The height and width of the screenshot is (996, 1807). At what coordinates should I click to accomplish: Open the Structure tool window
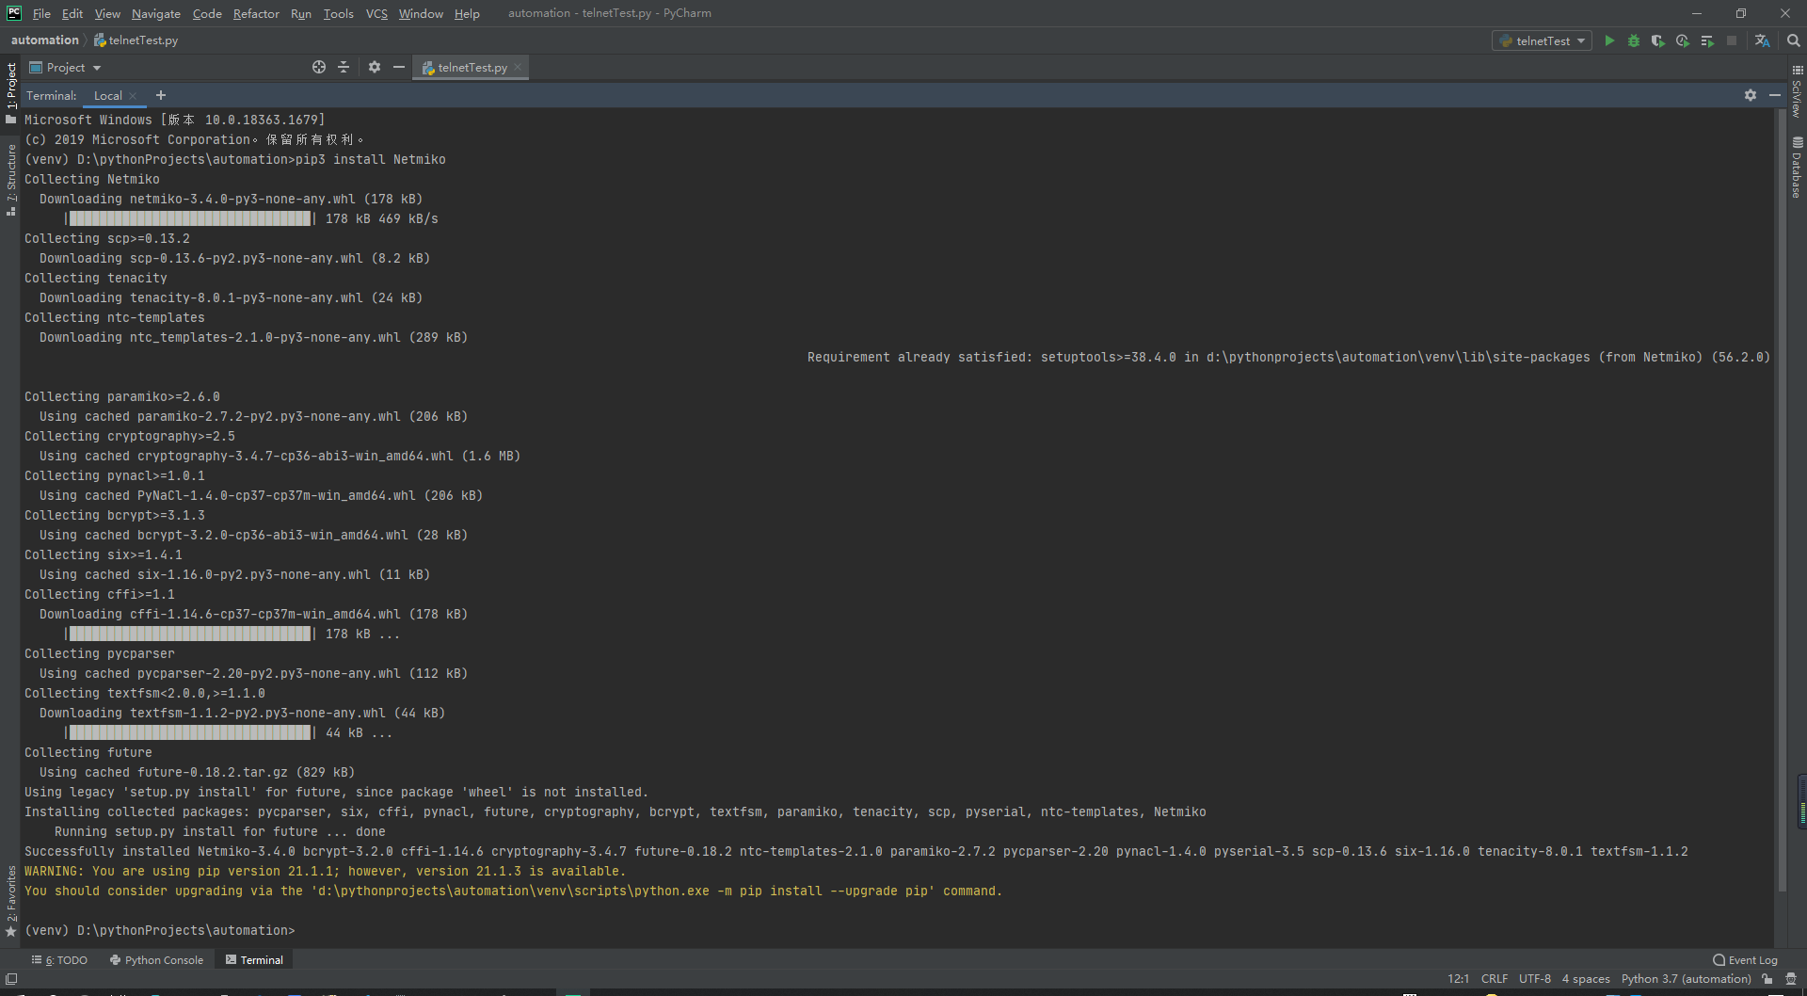tap(11, 181)
